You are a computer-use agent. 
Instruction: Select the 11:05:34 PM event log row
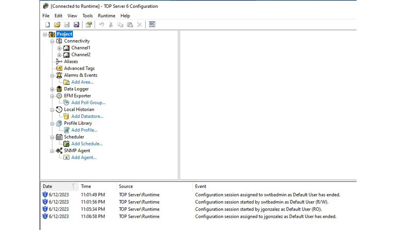[198, 209]
